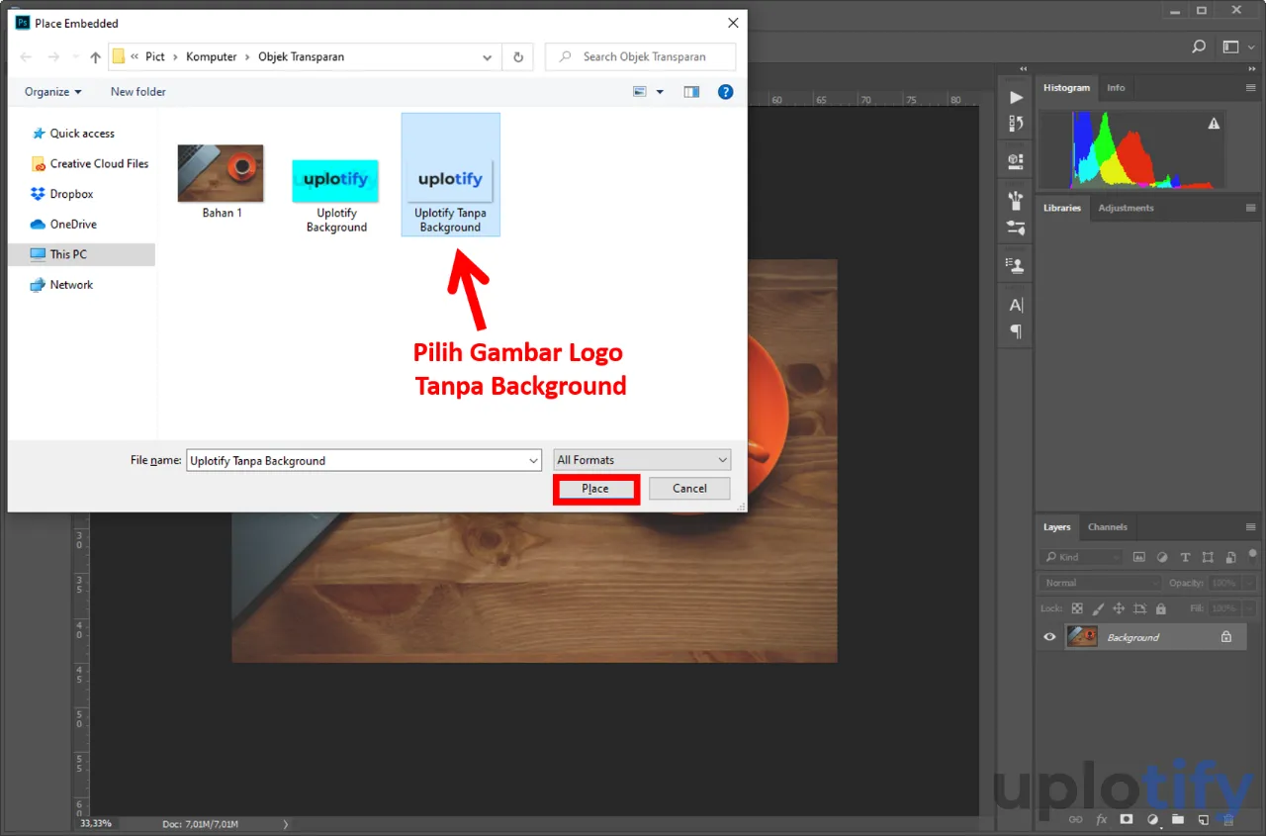Toggle prevent artboard auto-nesting lock

coord(1139,608)
